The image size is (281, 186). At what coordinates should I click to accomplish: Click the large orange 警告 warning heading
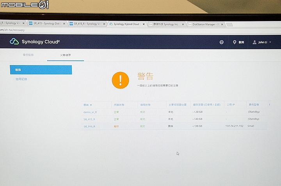pyautogui.click(x=145, y=76)
